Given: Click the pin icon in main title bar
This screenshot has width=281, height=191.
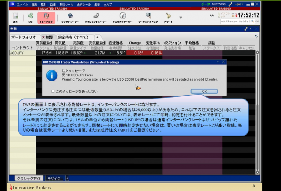Looking at the screenshot, I should [238, 4].
